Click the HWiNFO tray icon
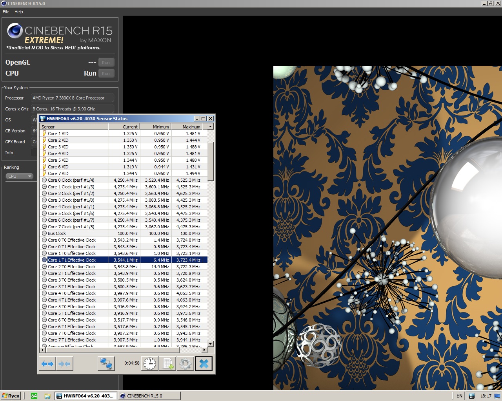The width and height of the screenshot is (502, 401). [472, 396]
